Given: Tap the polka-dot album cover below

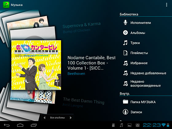Looking at the screenshot, I should tap(33, 96).
